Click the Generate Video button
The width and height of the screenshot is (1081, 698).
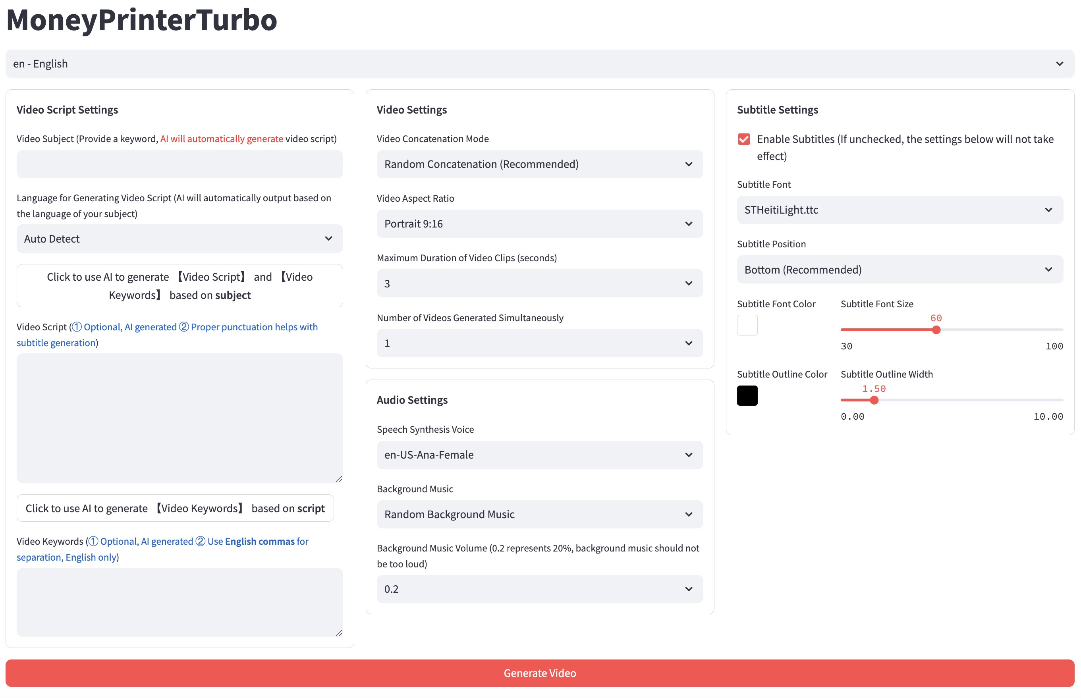coord(539,673)
